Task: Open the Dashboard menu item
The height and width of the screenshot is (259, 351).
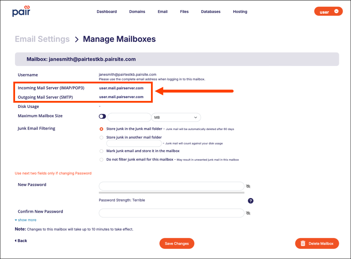Action: 106,12
